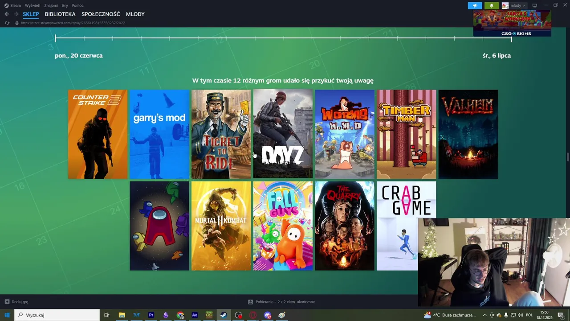Switch to the SKLEP tab
This screenshot has width=570, height=321.
click(x=31, y=14)
